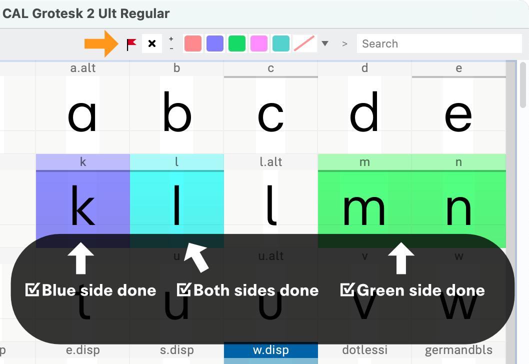
Task: Toggle the Blue side done checkbox
Action: [x=32, y=290]
